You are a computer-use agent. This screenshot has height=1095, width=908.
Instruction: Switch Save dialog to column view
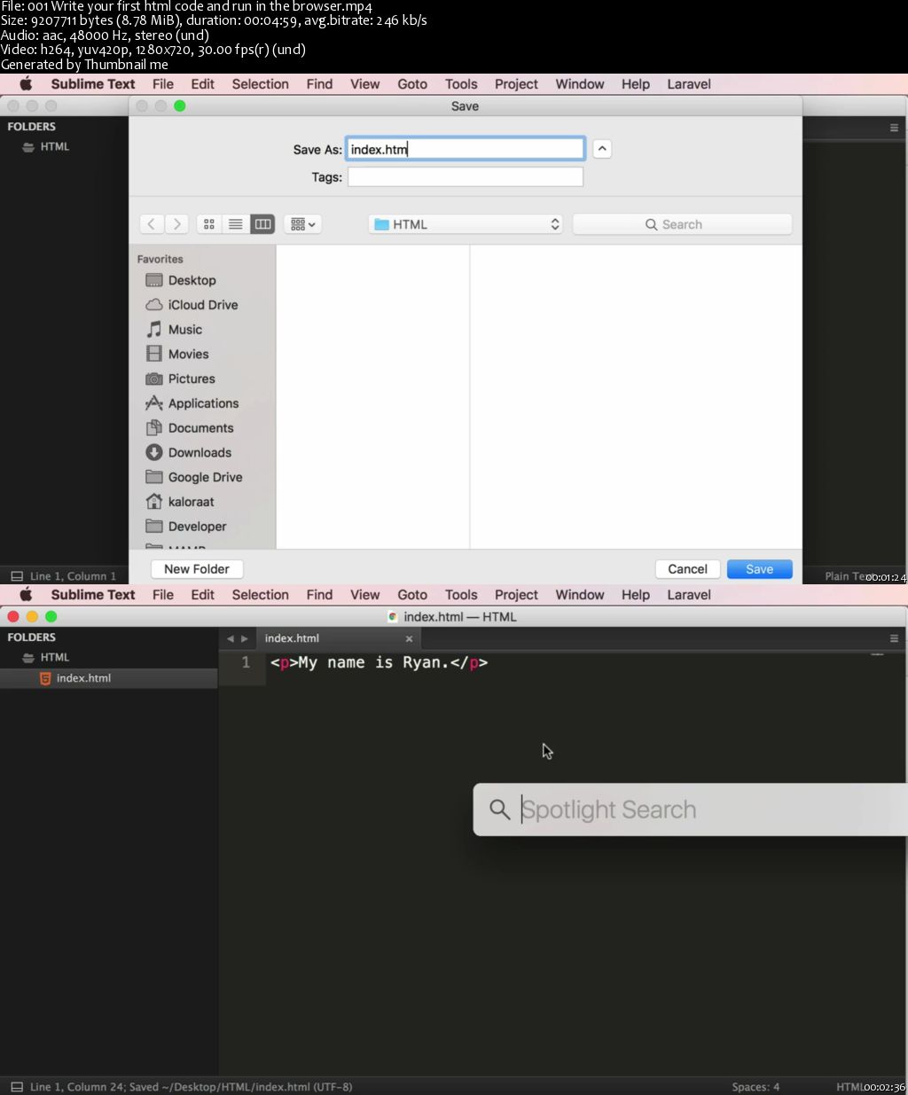(x=262, y=224)
